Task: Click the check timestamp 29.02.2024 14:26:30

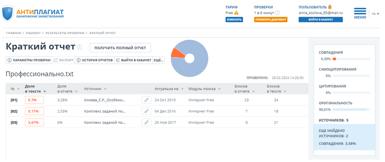Action: (x=288, y=78)
